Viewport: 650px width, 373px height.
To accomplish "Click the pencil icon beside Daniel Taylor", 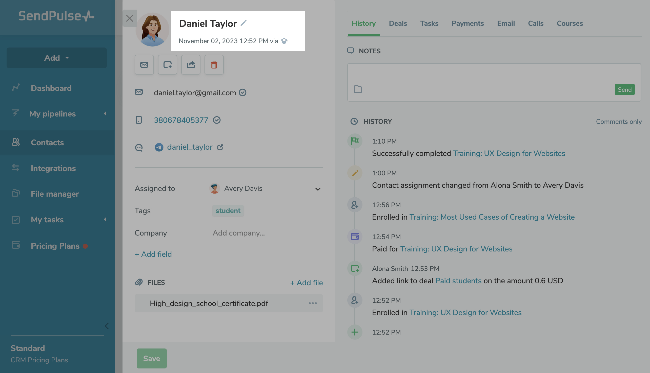I will tap(243, 23).
